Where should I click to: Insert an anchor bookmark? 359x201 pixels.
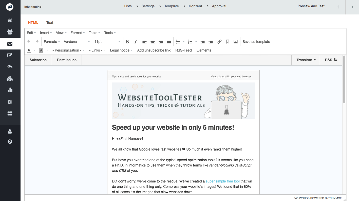pos(228,42)
